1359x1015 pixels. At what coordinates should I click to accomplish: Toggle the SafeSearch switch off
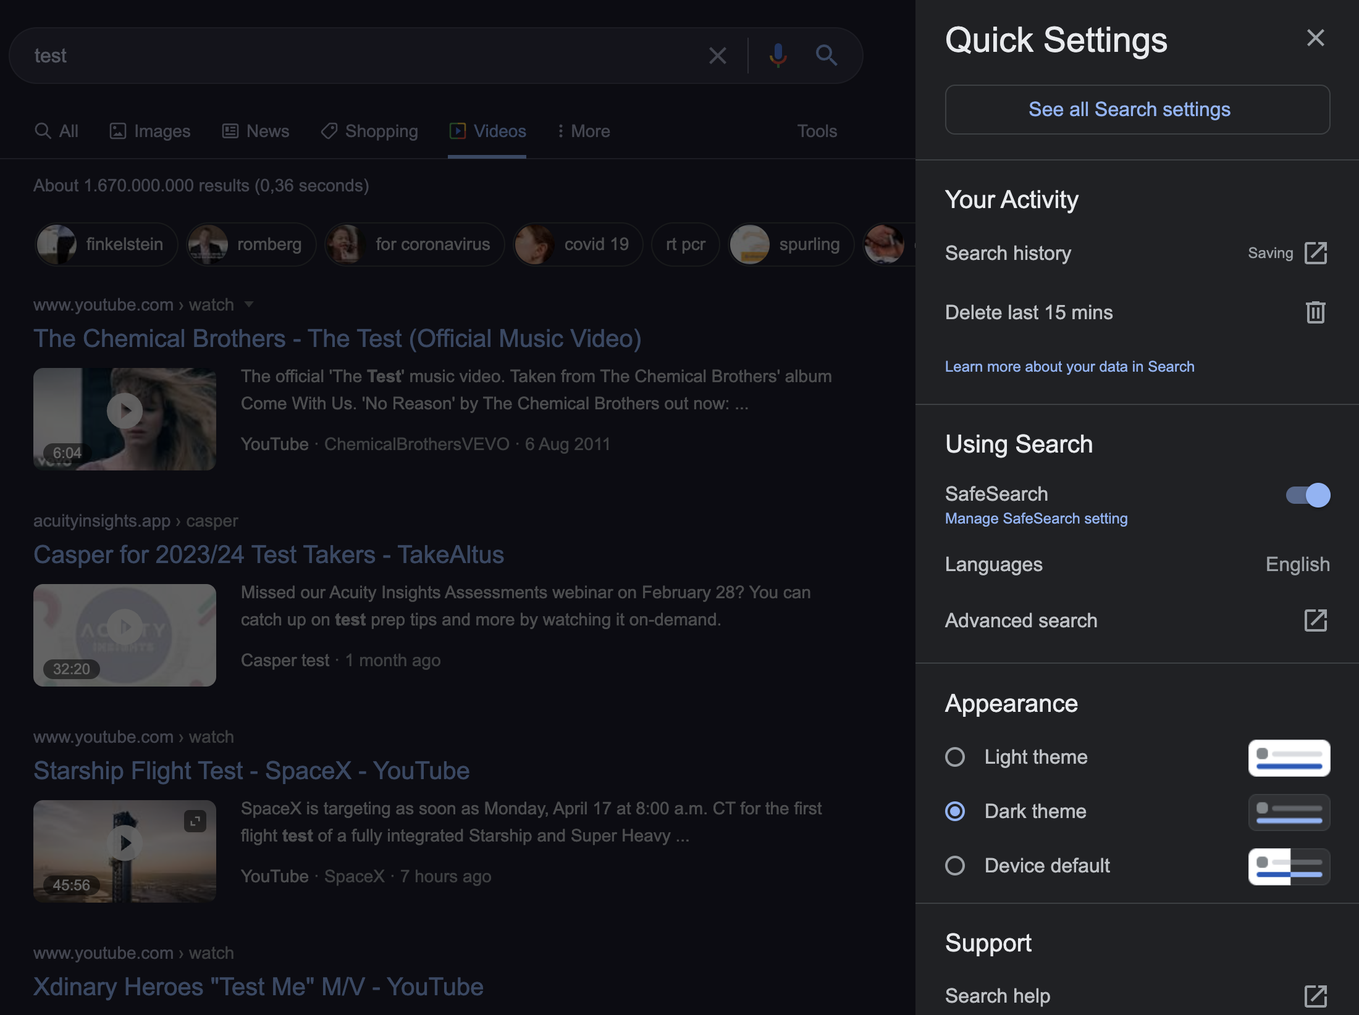coord(1308,495)
